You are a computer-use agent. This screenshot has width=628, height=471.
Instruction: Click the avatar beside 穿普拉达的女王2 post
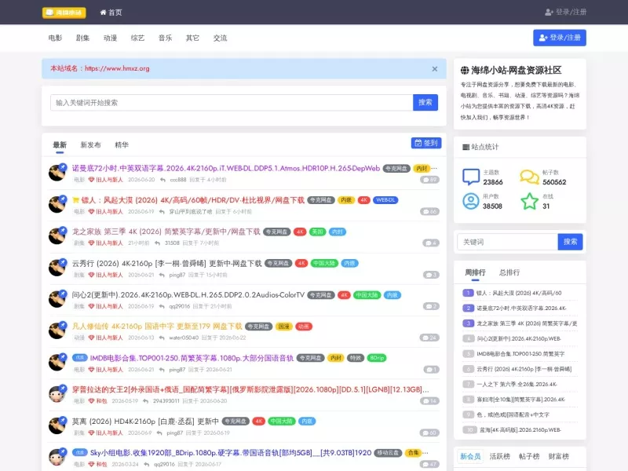tap(57, 394)
